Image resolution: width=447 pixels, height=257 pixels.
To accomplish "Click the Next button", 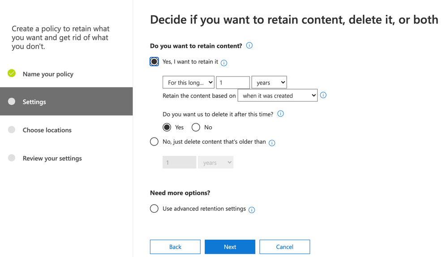I will [230, 247].
